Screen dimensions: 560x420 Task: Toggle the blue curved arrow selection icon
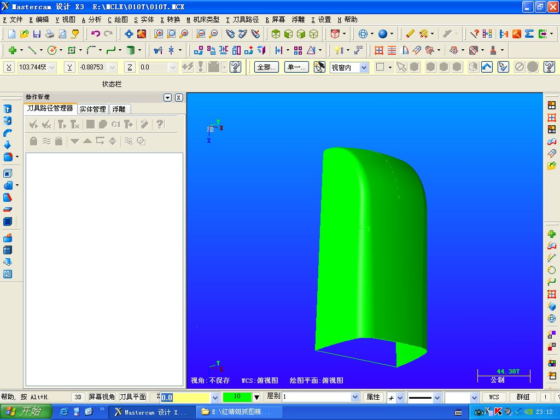(487, 67)
